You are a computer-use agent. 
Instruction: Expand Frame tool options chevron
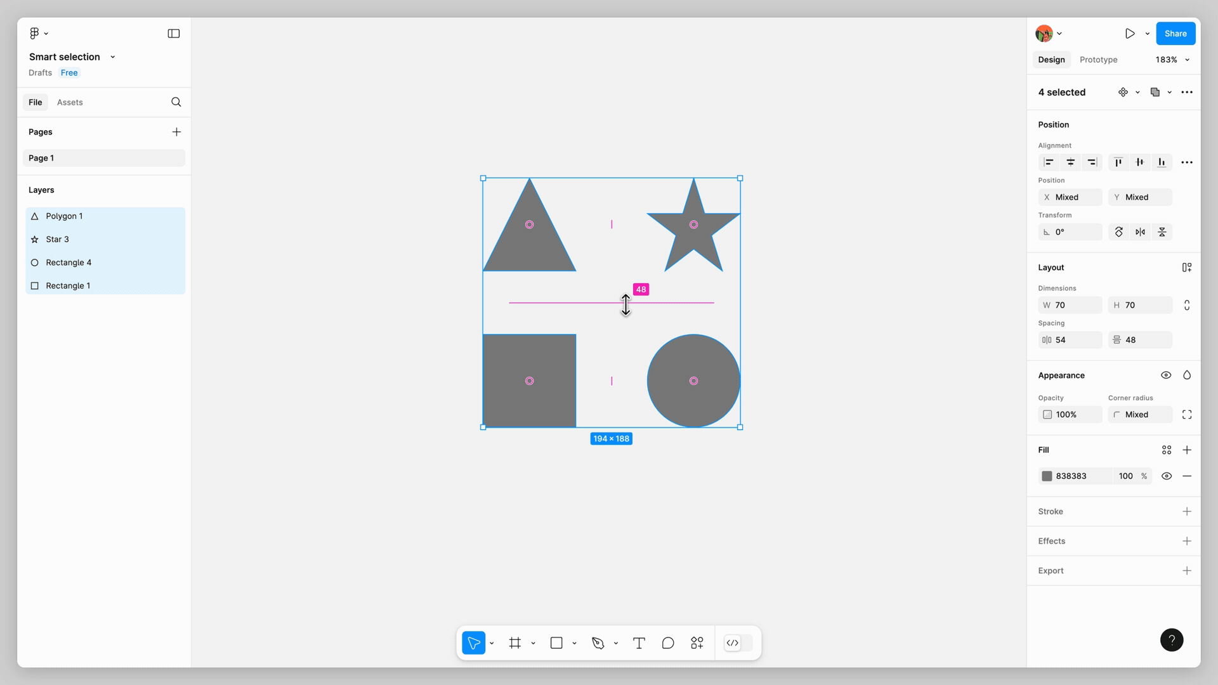click(x=533, y=644)
